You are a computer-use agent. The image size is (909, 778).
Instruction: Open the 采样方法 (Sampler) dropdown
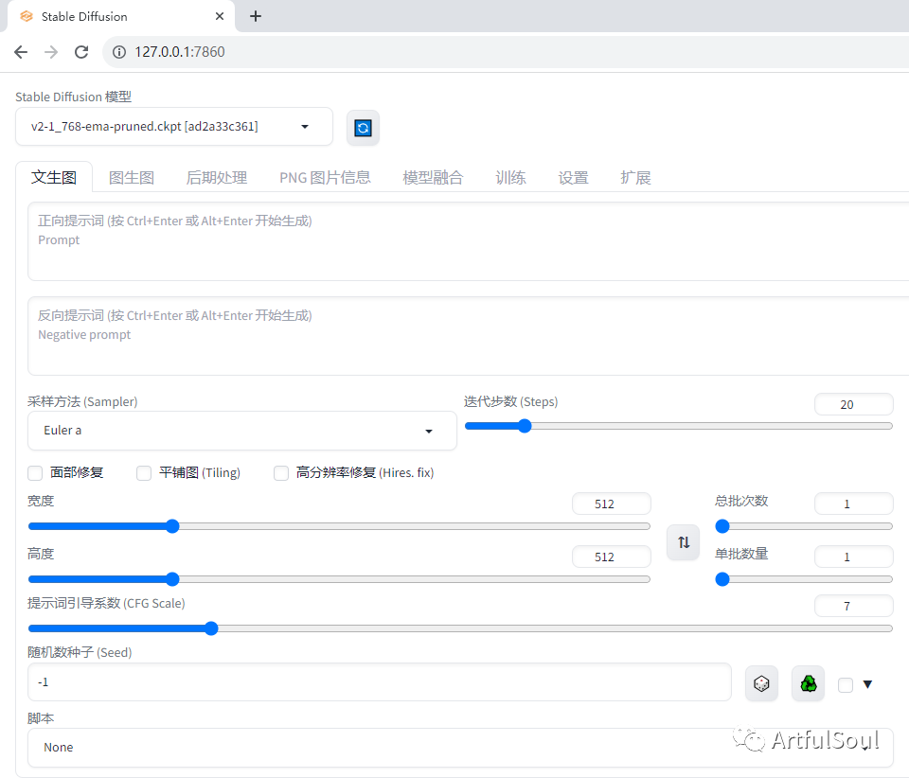(242, 431)
